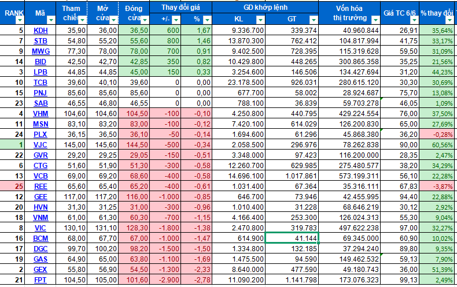Open the GAS ticker link
The image size is (457, 287).
point(40,259)
